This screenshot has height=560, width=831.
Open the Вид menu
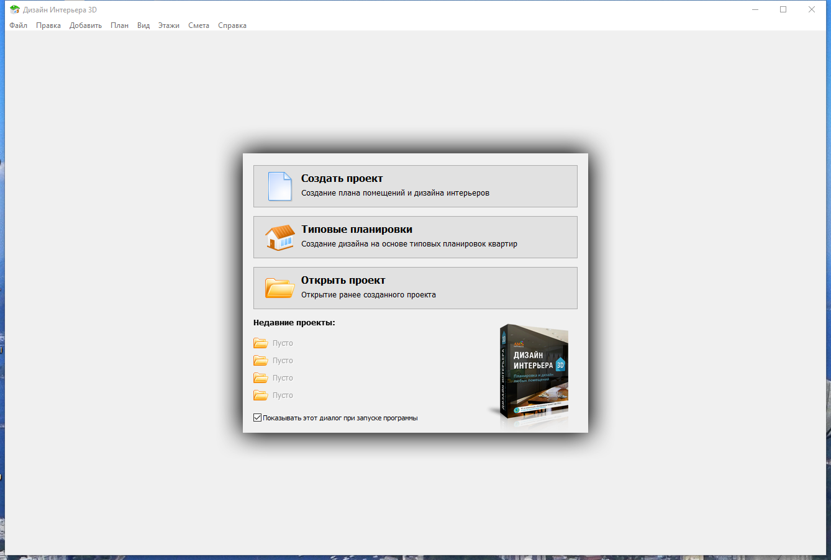143,25
